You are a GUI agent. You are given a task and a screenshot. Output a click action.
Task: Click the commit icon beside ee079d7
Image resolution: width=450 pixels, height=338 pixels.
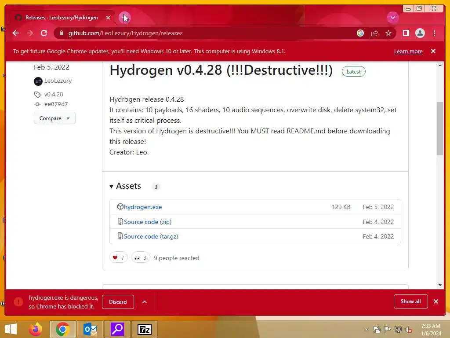pyautogui.click(x=37, y=104)
